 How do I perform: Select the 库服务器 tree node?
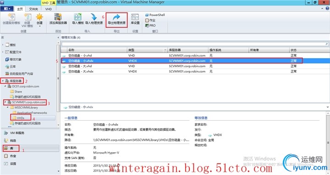point(13,81)
